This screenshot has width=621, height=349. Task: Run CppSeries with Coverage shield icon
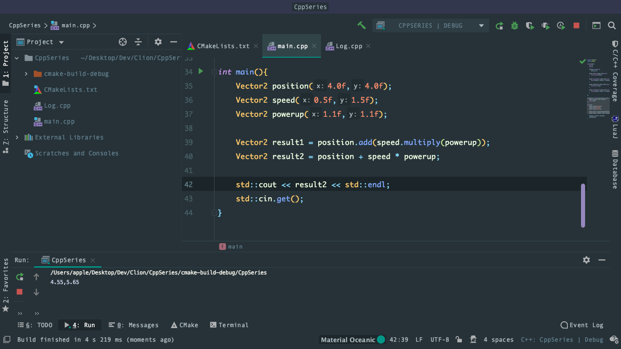coord(530,26)
